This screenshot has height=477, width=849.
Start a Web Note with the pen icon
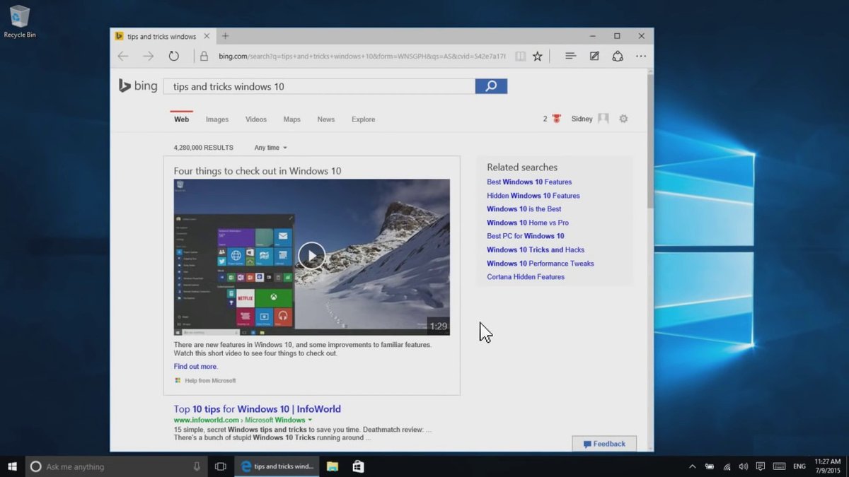tap(594, 56)
